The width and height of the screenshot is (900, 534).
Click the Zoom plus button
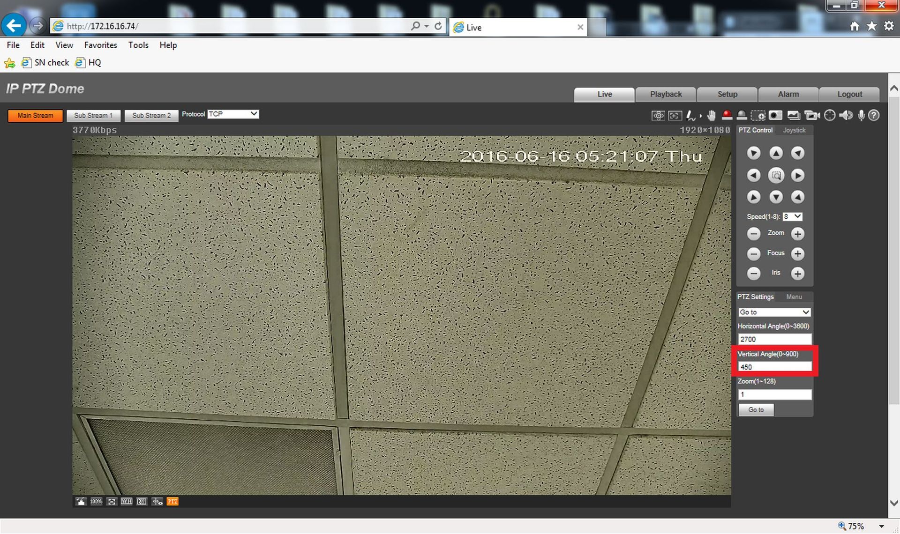pos(797,233)
